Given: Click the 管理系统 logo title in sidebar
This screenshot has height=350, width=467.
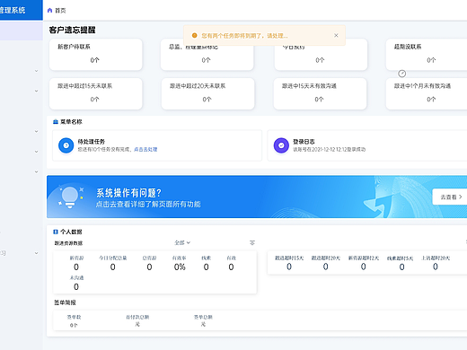Looking at the screenshot, I should coord(13,10).
